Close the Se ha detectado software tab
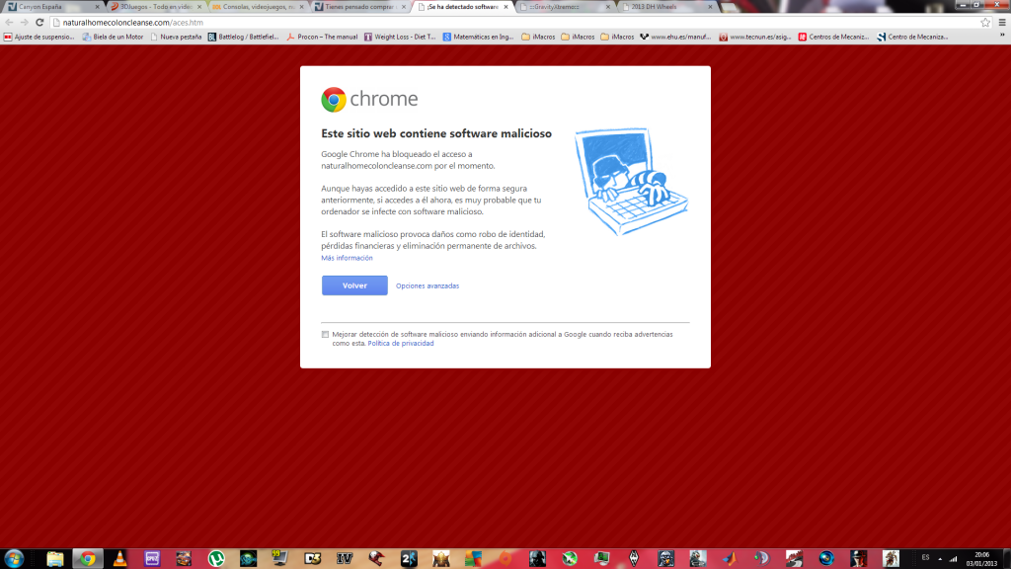Viewport: 1011px width, 569px height. (x=506, y=7)
